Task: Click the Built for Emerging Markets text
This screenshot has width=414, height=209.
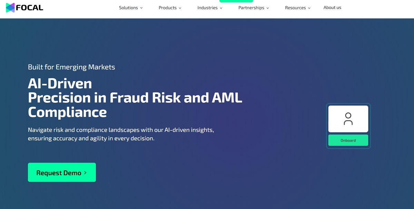Action: [x=71, y=67]
